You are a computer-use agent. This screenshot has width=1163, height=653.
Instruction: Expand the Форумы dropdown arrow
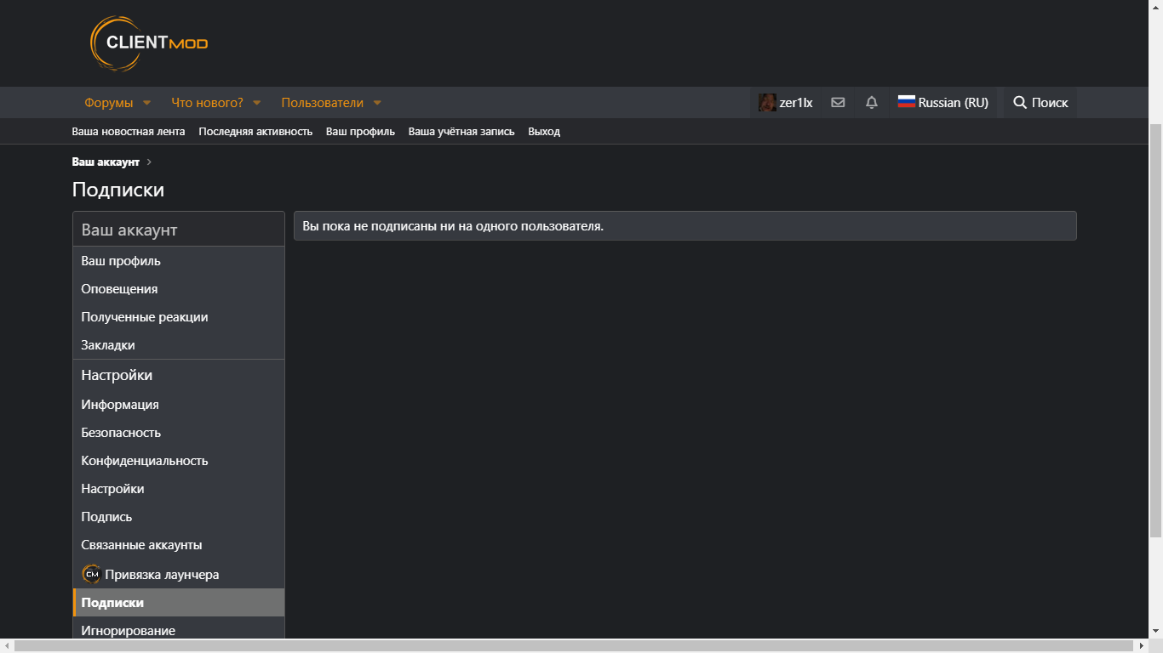pos(146,103)
